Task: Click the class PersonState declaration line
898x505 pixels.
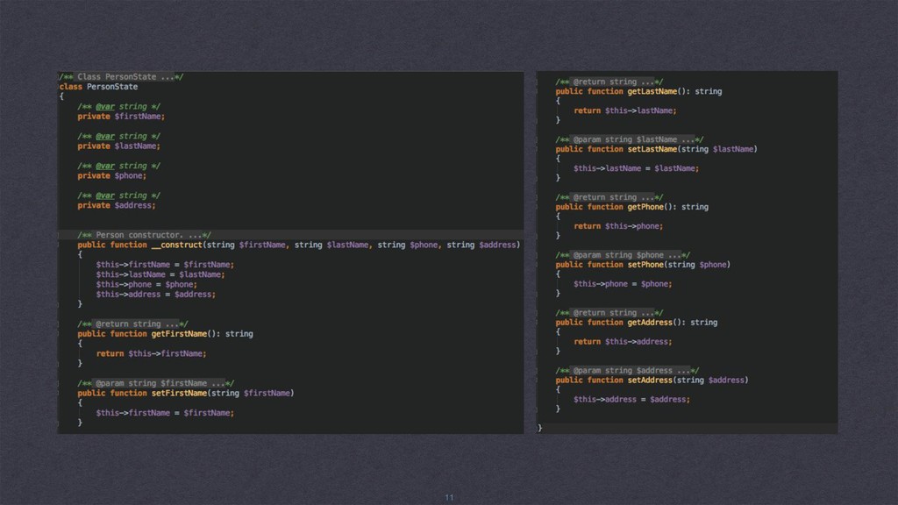Action: [x=98, y=87]
